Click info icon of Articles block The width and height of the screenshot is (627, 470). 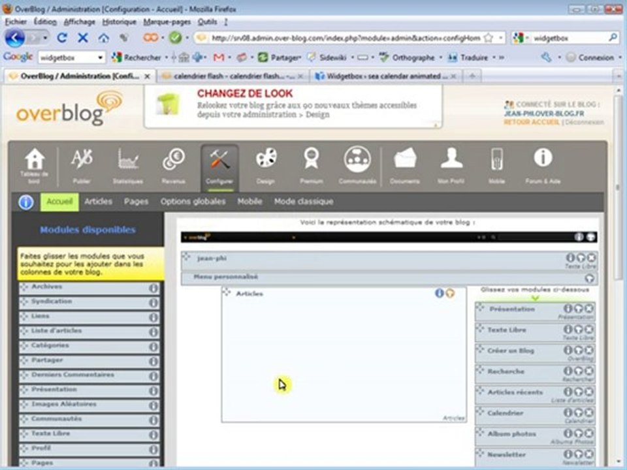coord(439,293)
